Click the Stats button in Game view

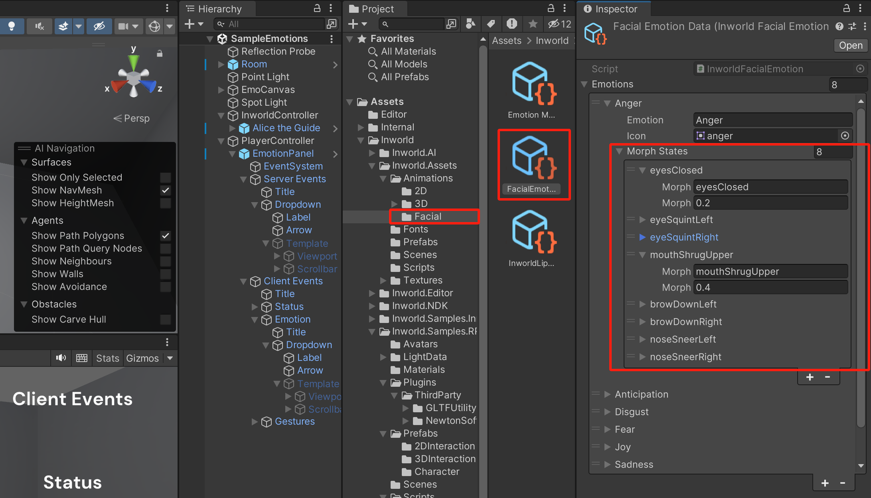click(108, 358)
